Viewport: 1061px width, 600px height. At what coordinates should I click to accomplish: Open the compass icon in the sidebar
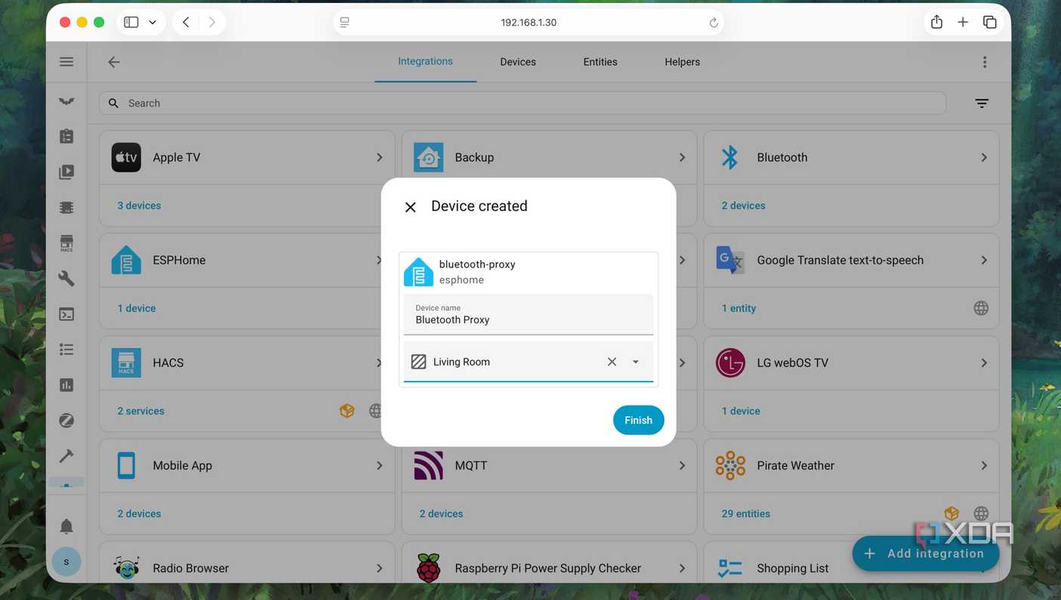tap(66, 420)
